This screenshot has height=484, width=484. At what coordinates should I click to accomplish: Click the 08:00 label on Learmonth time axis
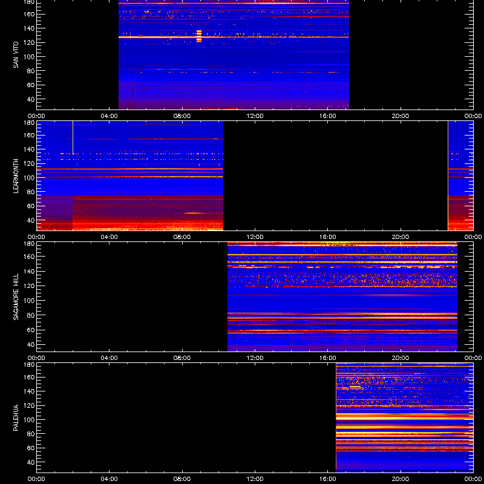pyautogui.click(x=182, y=237)
